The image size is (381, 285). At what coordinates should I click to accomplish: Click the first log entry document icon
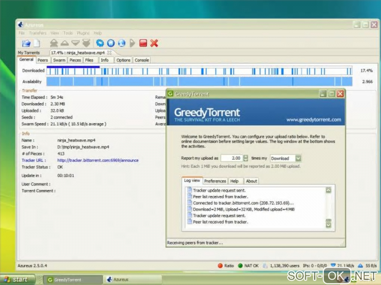pyautogui.click(x=189, y=190)
